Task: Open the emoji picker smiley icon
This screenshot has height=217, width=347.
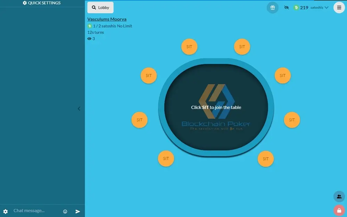Action: (65, 211)
